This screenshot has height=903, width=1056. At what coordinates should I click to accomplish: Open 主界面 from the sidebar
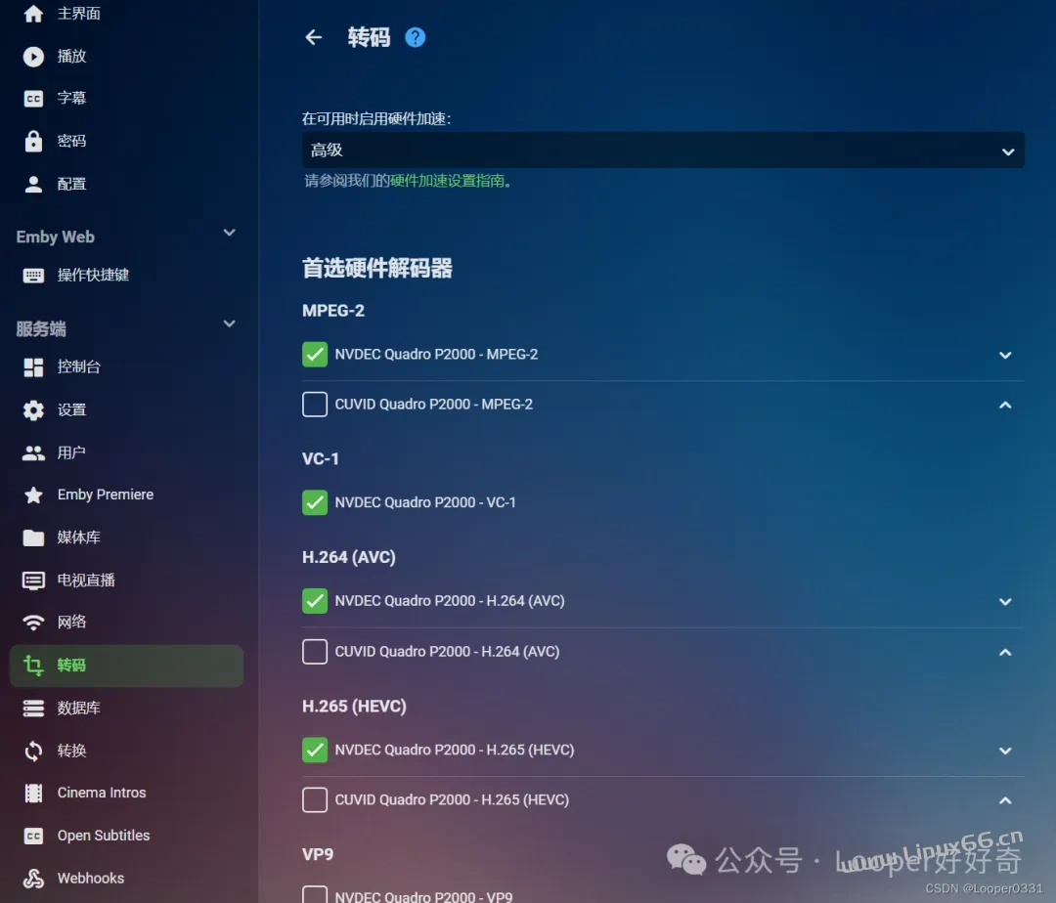tap(79, 14)
